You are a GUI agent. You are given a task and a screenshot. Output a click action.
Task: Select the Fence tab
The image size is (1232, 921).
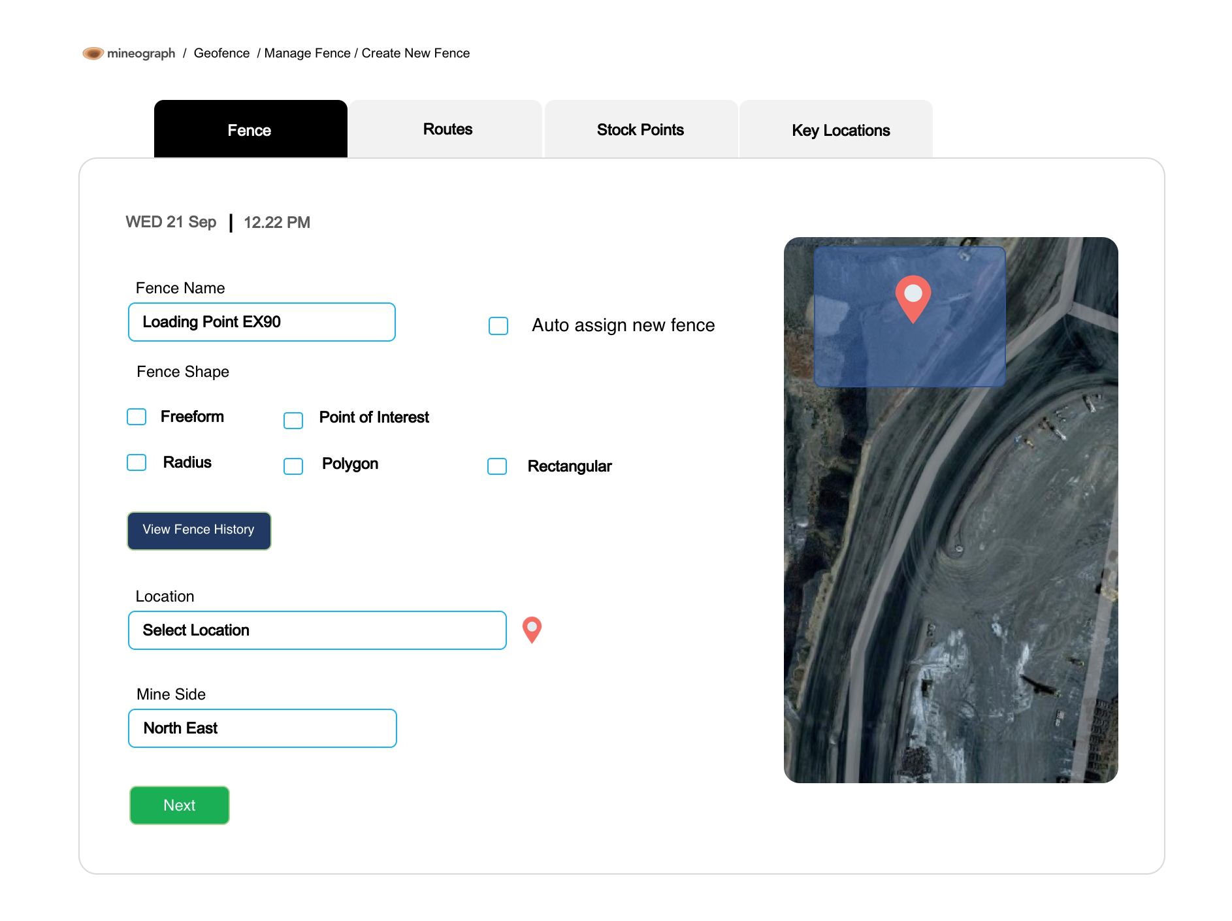pyautogui.click(x=250, y=130)
